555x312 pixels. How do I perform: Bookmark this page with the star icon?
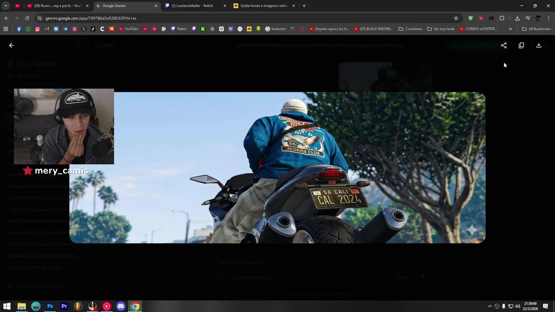[456, 18]
